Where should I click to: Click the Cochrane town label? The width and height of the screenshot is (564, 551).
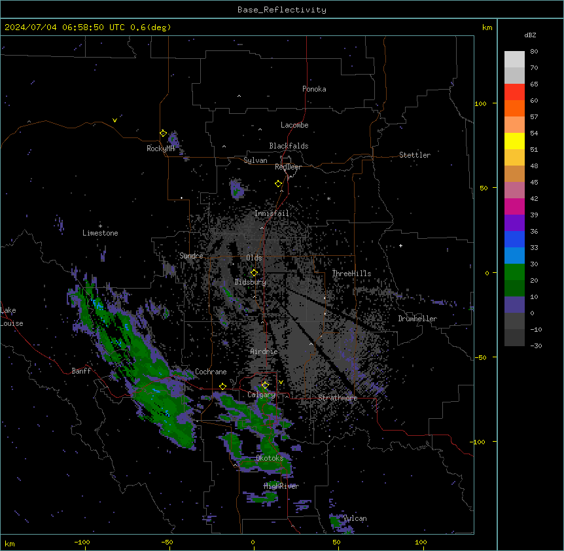(x=211, y=372)
